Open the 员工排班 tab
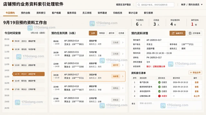This screenshot has width=206, height=115. pyautogui.click(x=87, y=13)
